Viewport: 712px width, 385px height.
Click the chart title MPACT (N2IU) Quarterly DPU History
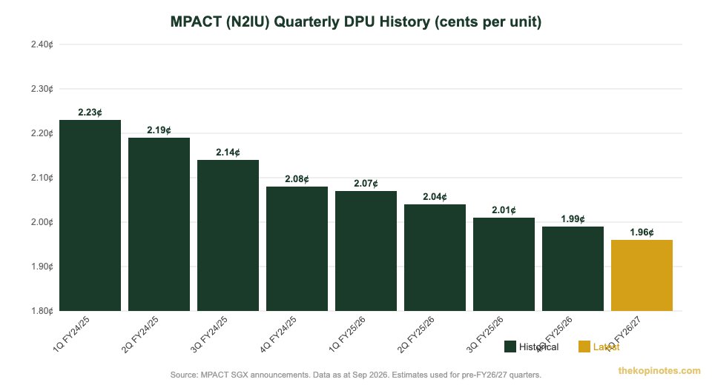click(x=355, y=21)
